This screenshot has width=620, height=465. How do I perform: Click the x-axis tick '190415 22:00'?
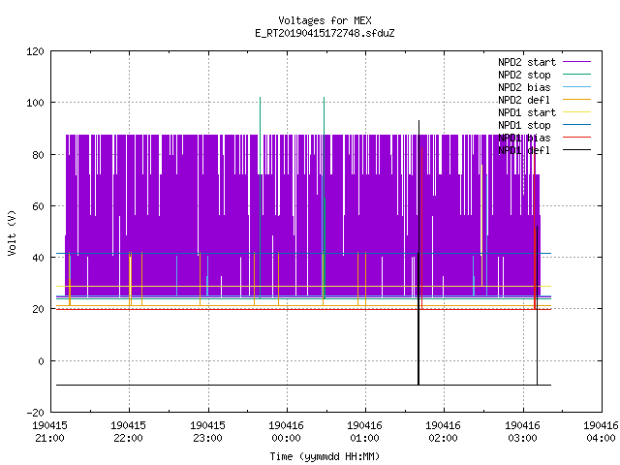(129, 432)
